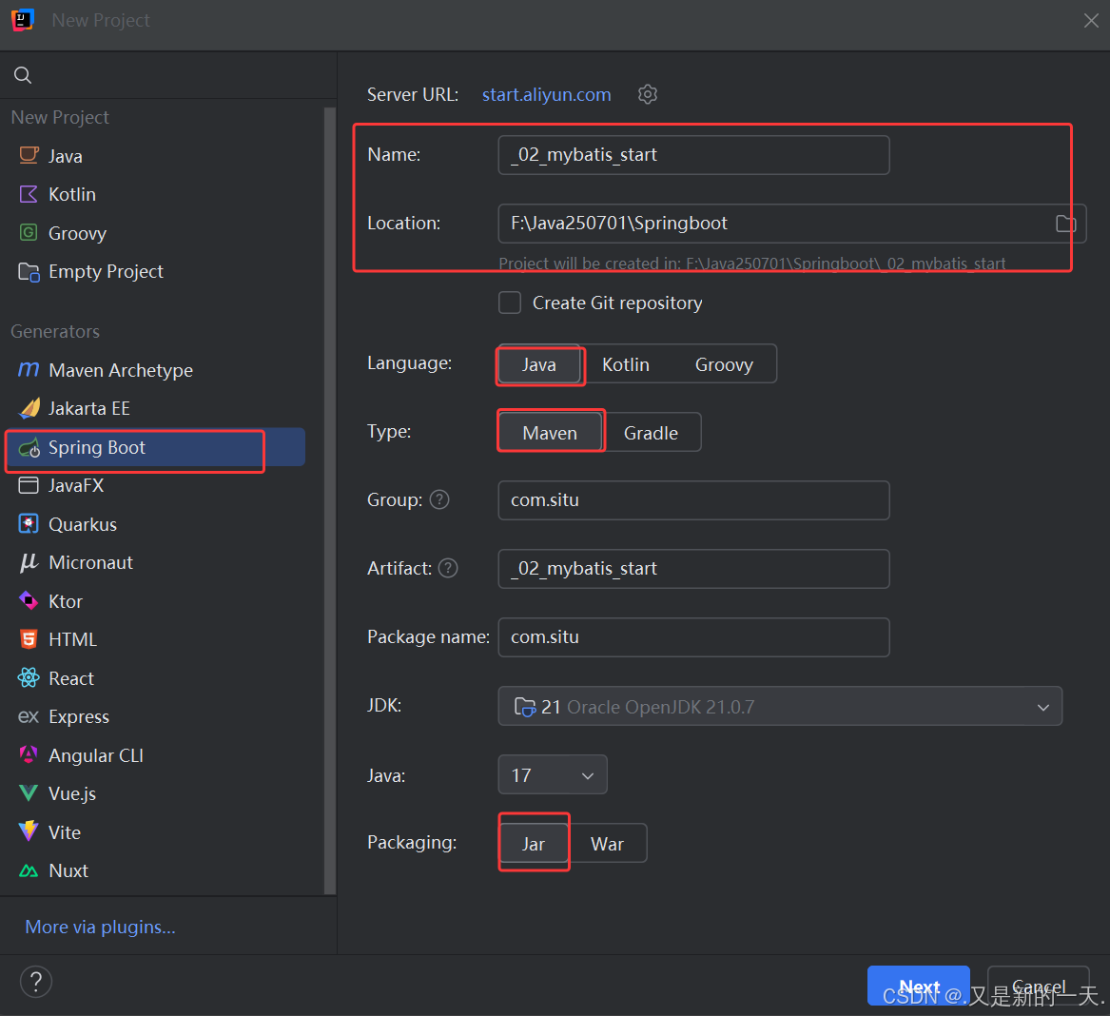The height and width of the screenshot is (1016, 1110).
Task: Enable Create Git repository checkbox
Action: [x=510, y=303]
